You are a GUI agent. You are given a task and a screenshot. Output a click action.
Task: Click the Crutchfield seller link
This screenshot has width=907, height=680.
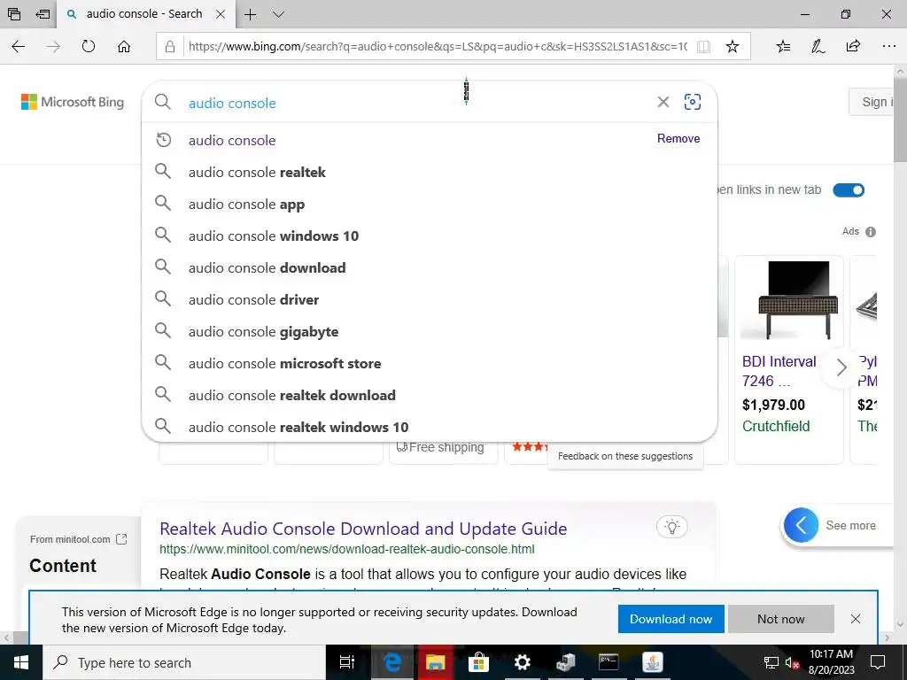pos(776,426)
